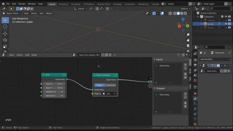Enable solid viewport shading

(178, 13)
